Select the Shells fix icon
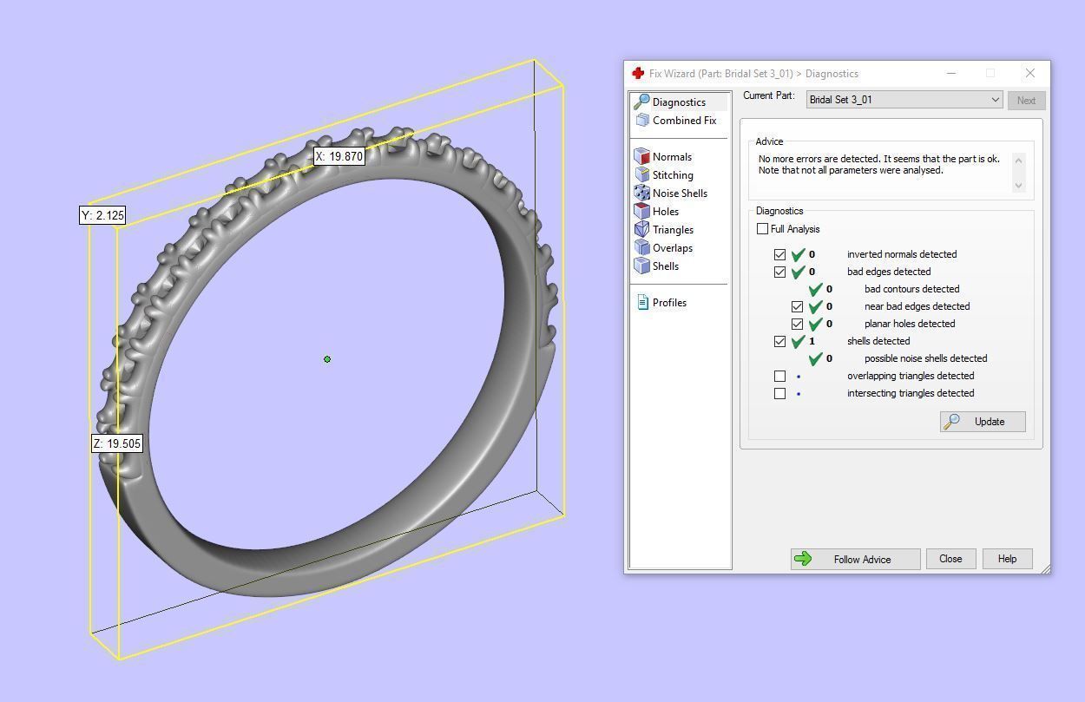 (641, 266)
